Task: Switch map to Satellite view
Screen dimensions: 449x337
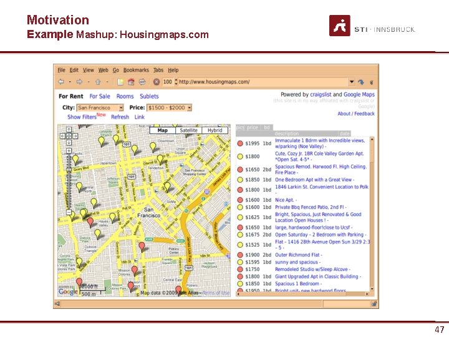Action: pos(188,130)
